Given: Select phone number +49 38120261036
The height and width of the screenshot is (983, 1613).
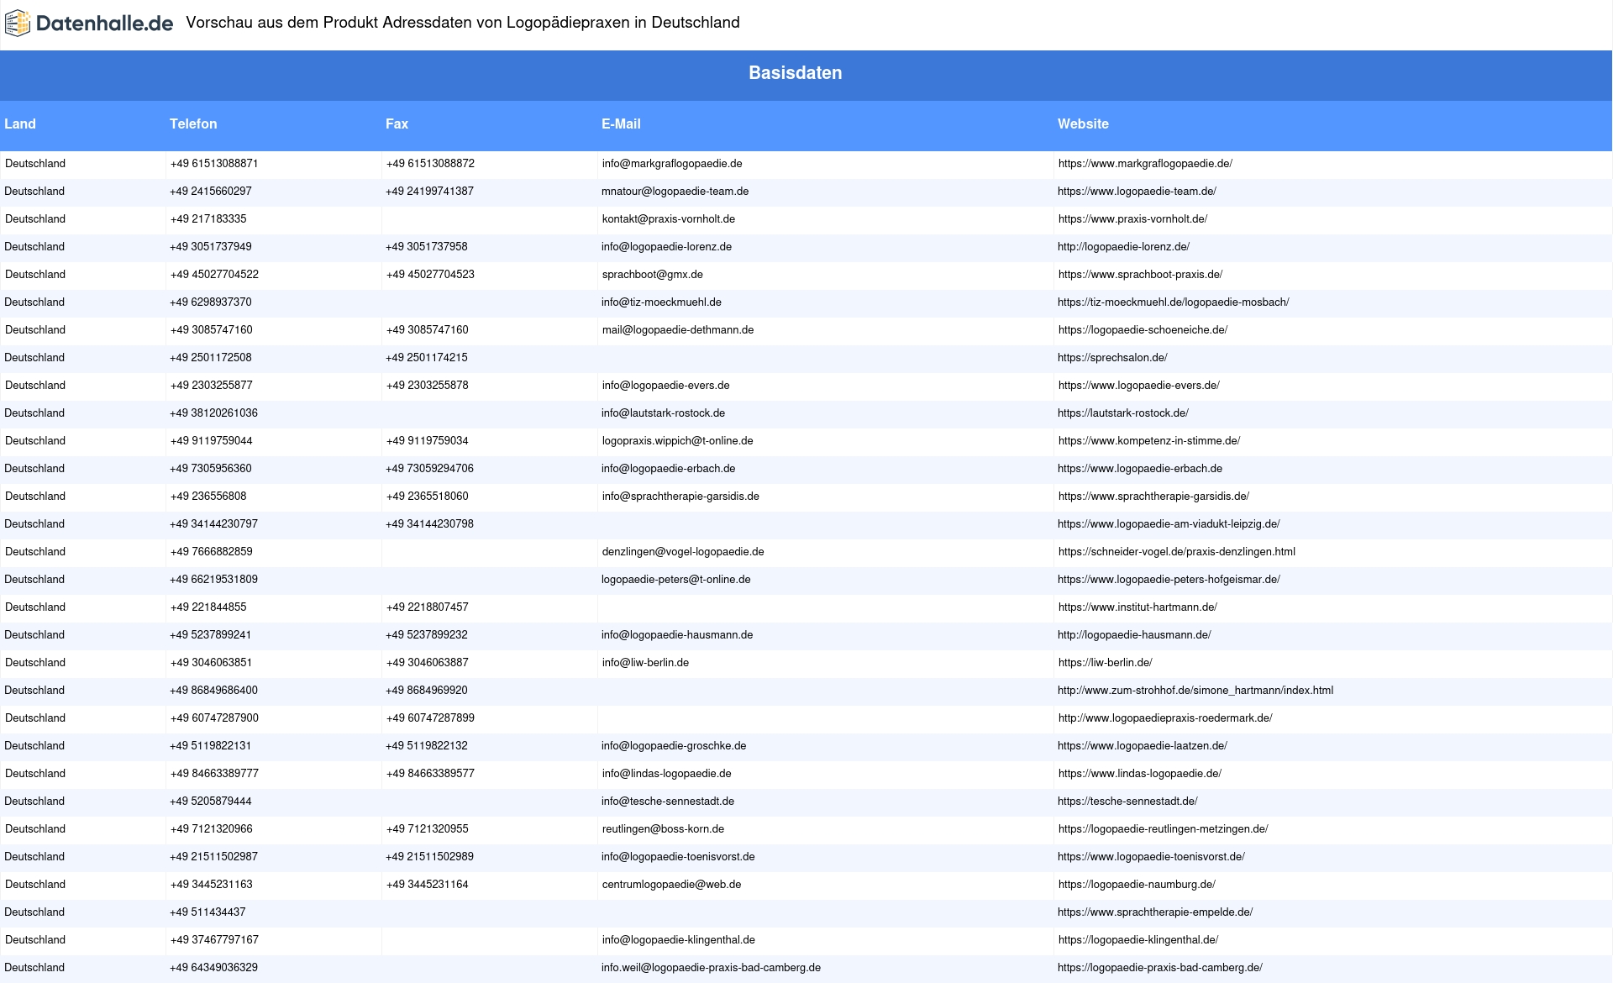Looking at the screenshot, I should tap(213, 413).
